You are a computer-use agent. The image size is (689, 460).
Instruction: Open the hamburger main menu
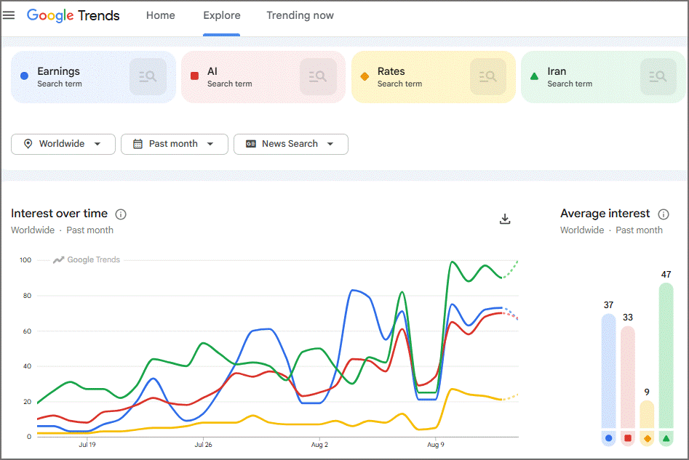[x=9, y=15]
